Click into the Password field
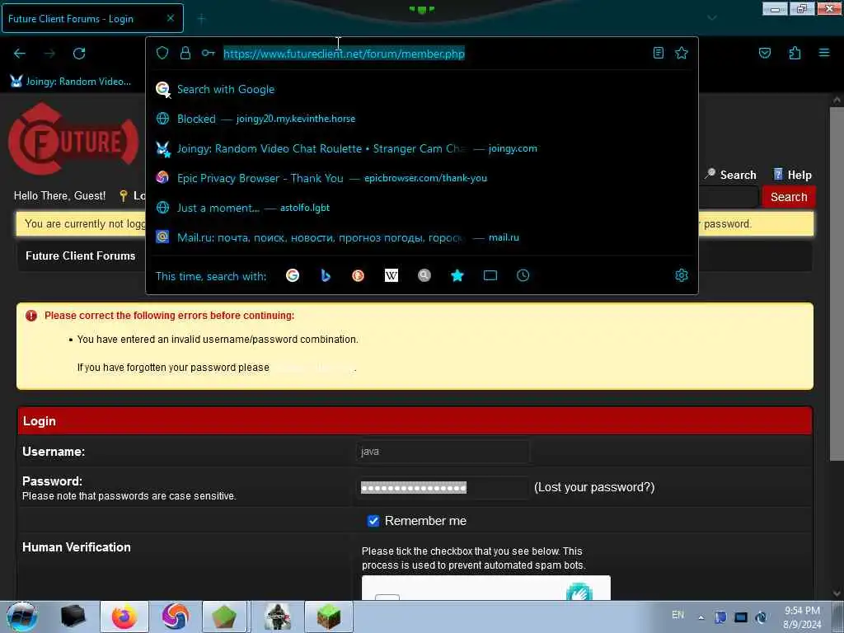844x633 pixels. coord(443,488)
